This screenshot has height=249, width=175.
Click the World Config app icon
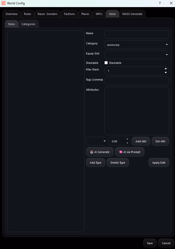coord(4,3)
